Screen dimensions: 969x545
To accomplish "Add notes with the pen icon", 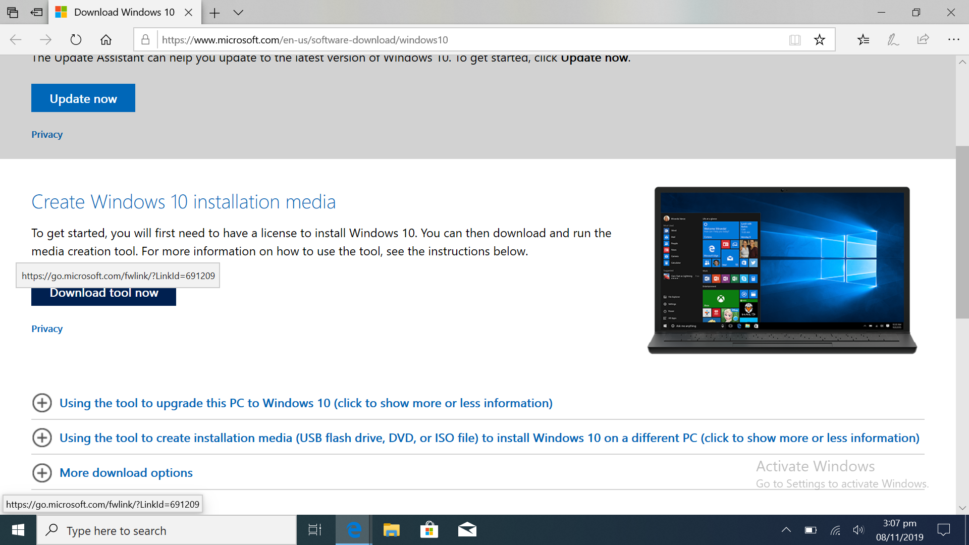I will 893,39.
